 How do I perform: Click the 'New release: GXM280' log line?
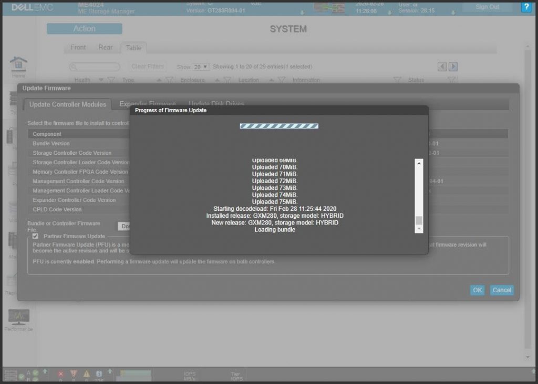click(275, 222)
